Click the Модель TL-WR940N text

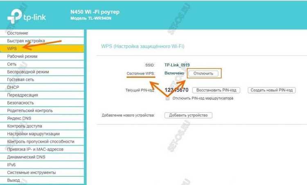pos(91,18)
